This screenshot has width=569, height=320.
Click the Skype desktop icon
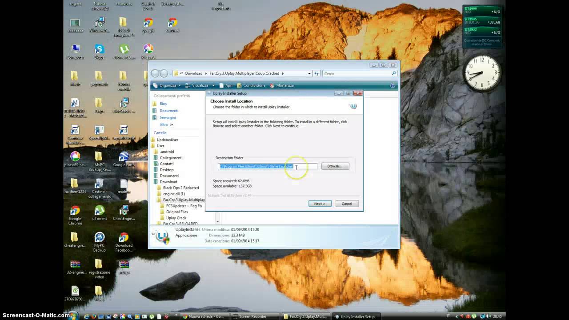[x=99, y=52]
